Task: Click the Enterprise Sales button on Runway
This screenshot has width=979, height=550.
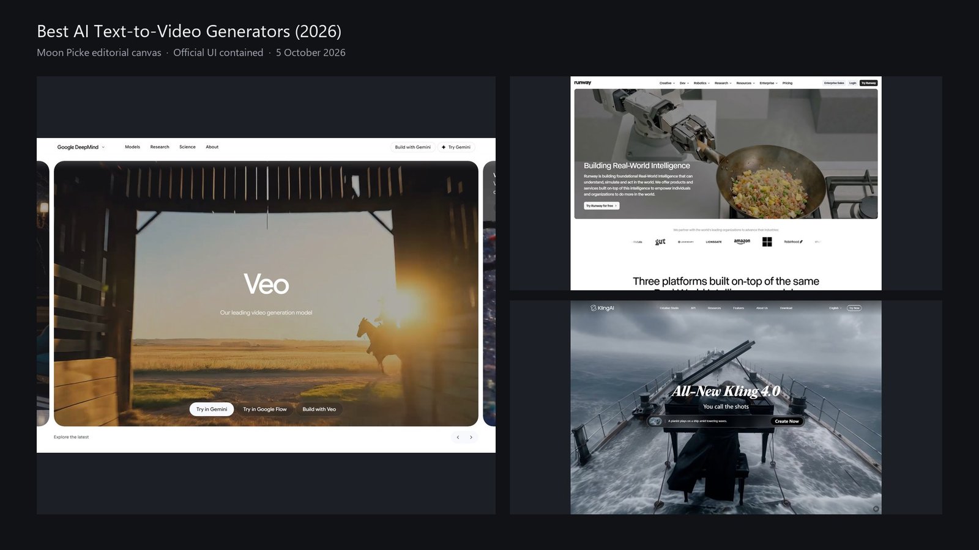Action: tap(834, 83)
